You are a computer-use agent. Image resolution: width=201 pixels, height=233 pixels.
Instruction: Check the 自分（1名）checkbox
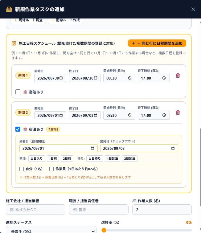22,169
